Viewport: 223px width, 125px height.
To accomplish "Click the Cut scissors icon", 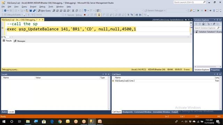I will [73, 11].
